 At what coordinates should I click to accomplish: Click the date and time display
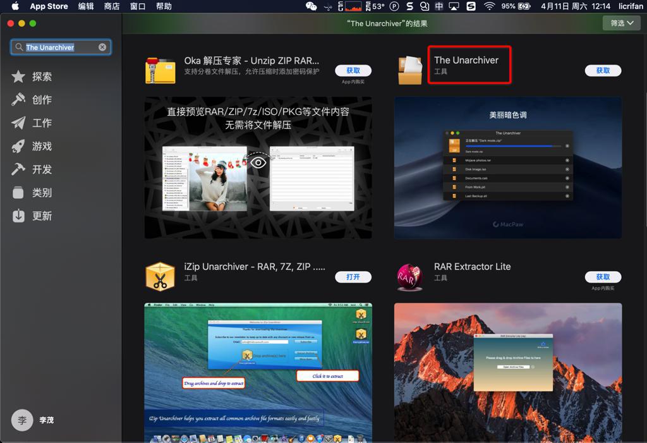click(x=575, y=6)
